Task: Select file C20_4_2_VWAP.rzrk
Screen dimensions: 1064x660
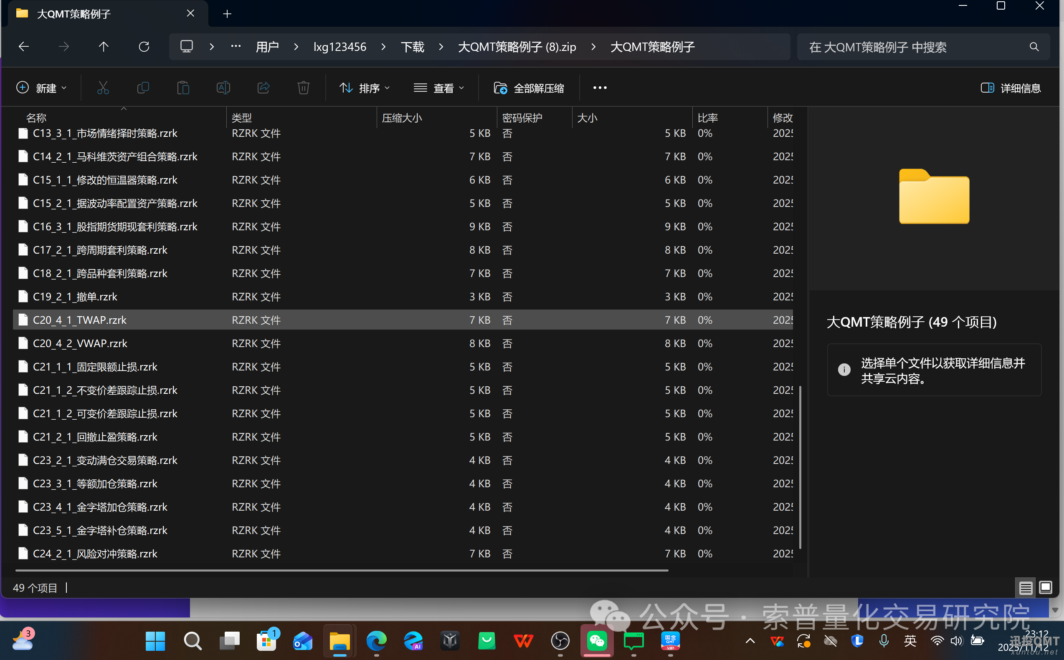Action: pos(80,343)
